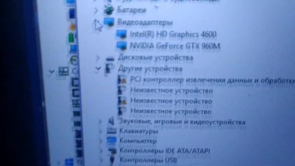Select the second Неизвестное устройство entry
This screenshot has width=295, height=166.
point(171,101)
